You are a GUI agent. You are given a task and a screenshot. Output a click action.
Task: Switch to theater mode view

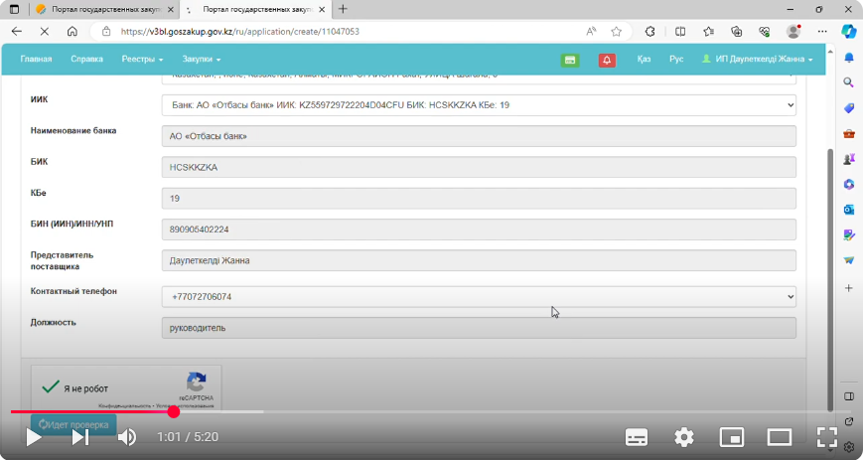tap(780, 437)
